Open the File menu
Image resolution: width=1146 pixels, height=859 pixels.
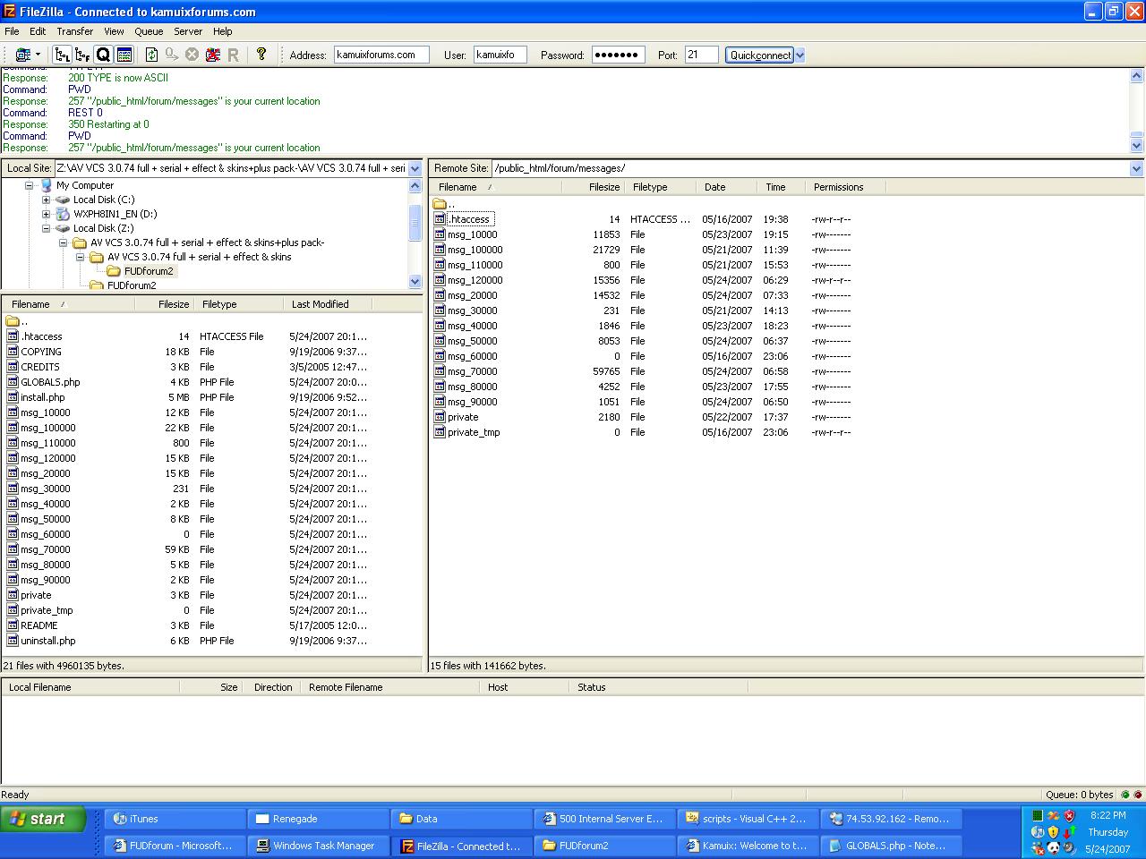12,31
